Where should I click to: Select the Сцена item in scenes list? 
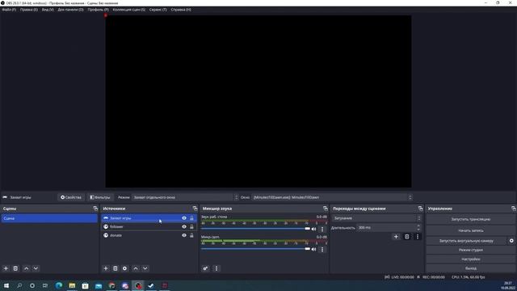[49, 218]
